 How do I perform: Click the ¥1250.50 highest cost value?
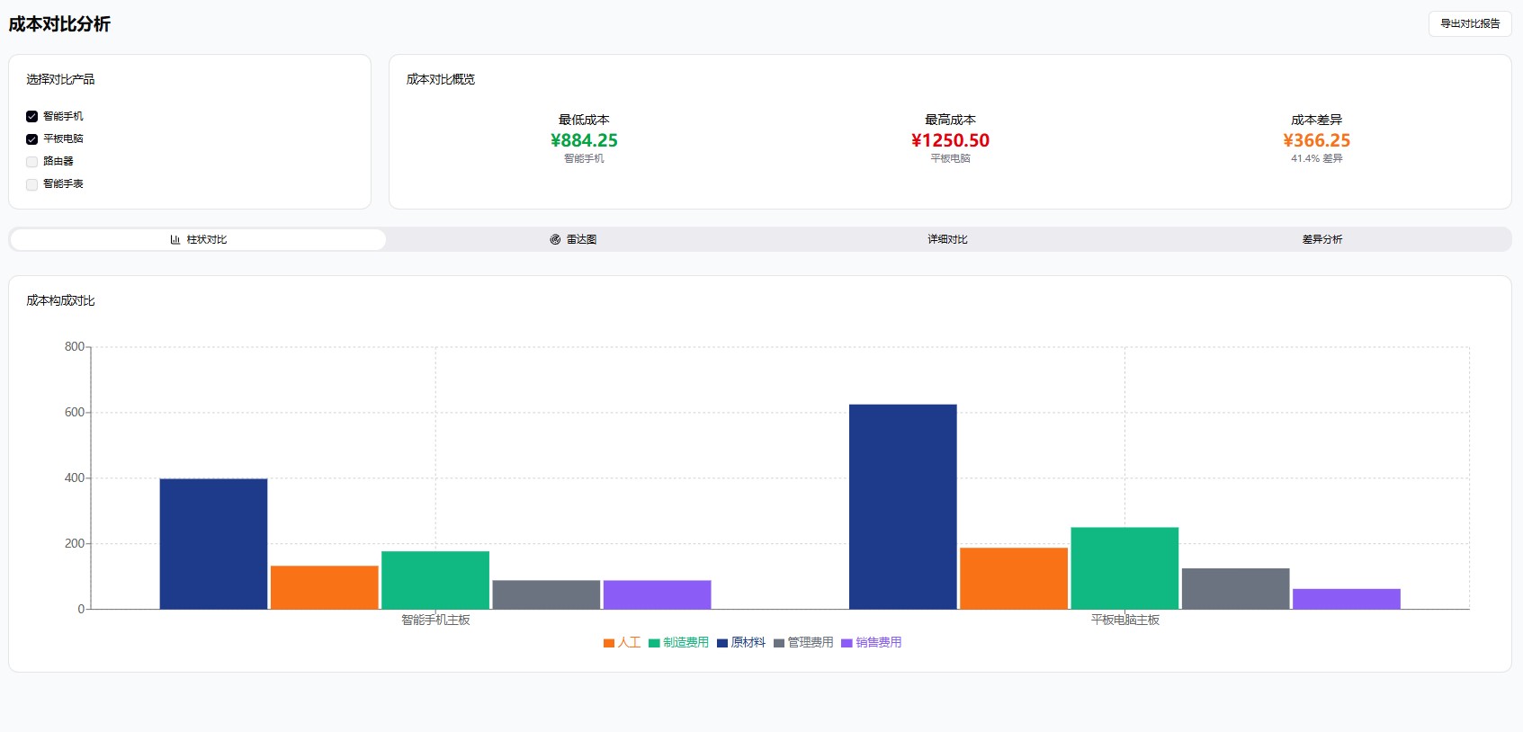[950, 140]
